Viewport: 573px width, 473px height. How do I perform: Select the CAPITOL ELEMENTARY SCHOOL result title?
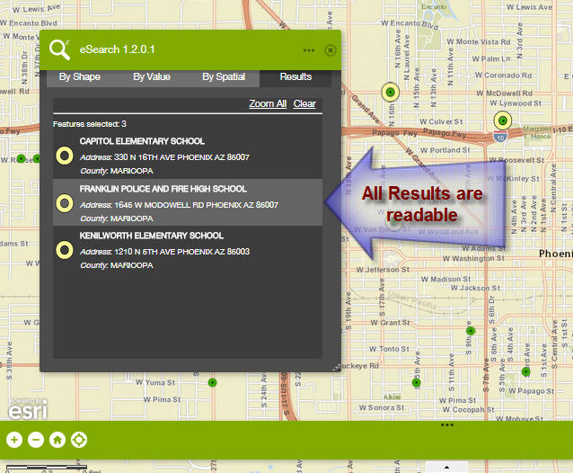142,141
